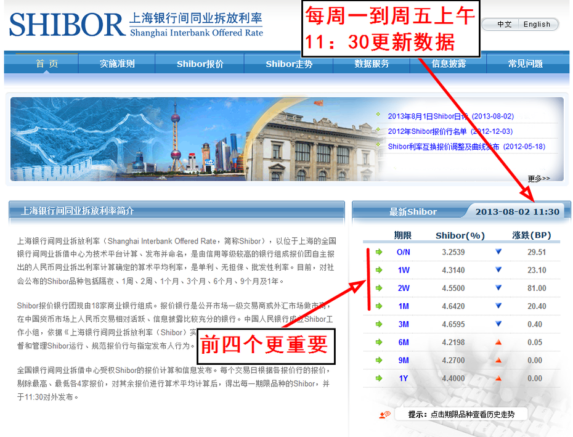Viewport: 573px width, 437px height.
Task: Click the bullet icon before Shibor利率互换报价调整
Action: click(378, 145)
